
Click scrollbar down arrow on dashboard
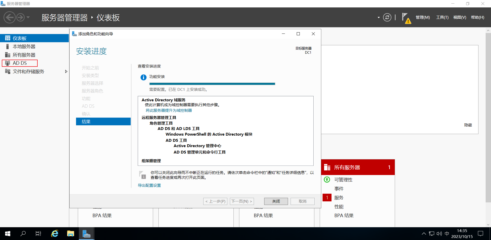pyautogui.click(x=488, y=225)
